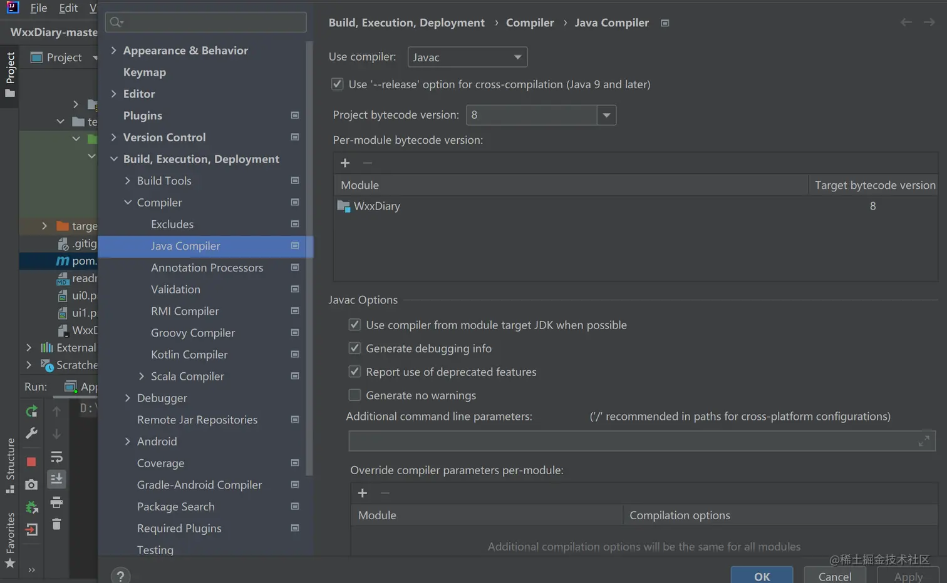Click the OK button
The height and width of the screenshot is (583, 947).
click(x=762, y=576)
